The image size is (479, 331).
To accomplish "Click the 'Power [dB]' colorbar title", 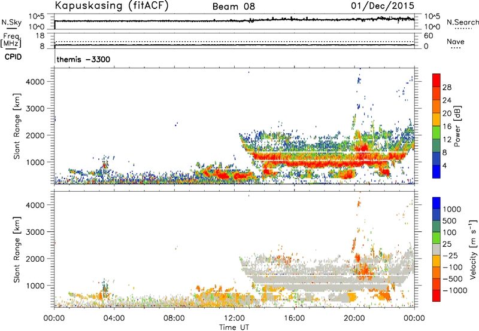I will (457, 126).
